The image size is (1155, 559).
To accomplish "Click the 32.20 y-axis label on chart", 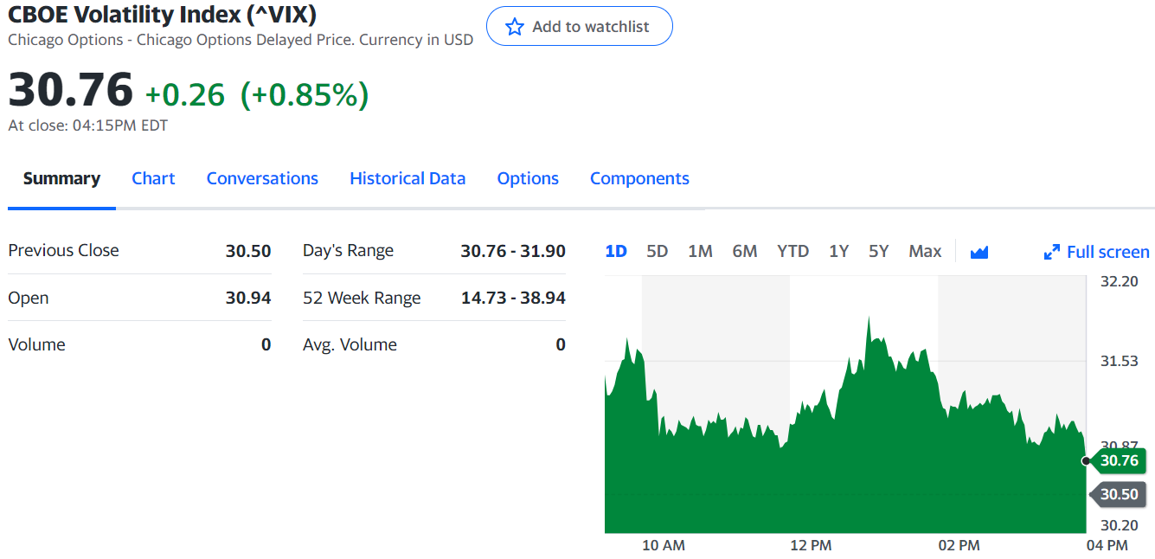I will (1119, 281).
